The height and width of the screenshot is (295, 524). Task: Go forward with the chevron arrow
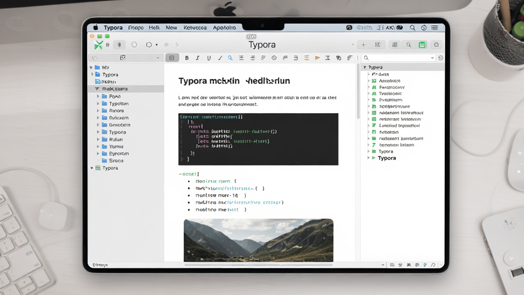(x=177, y=45)
